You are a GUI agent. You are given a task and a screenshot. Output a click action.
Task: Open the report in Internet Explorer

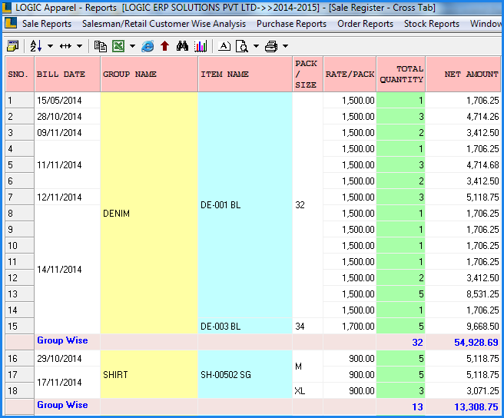pos(148,46)
